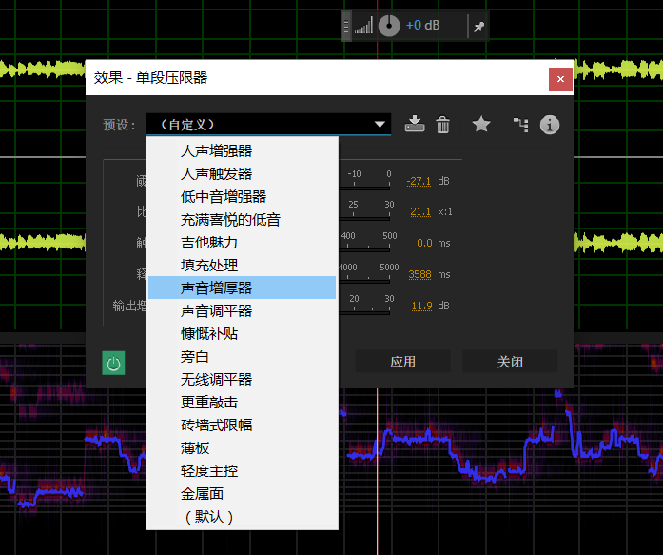Edit ratio value 21.1

(x=420, y=211)
